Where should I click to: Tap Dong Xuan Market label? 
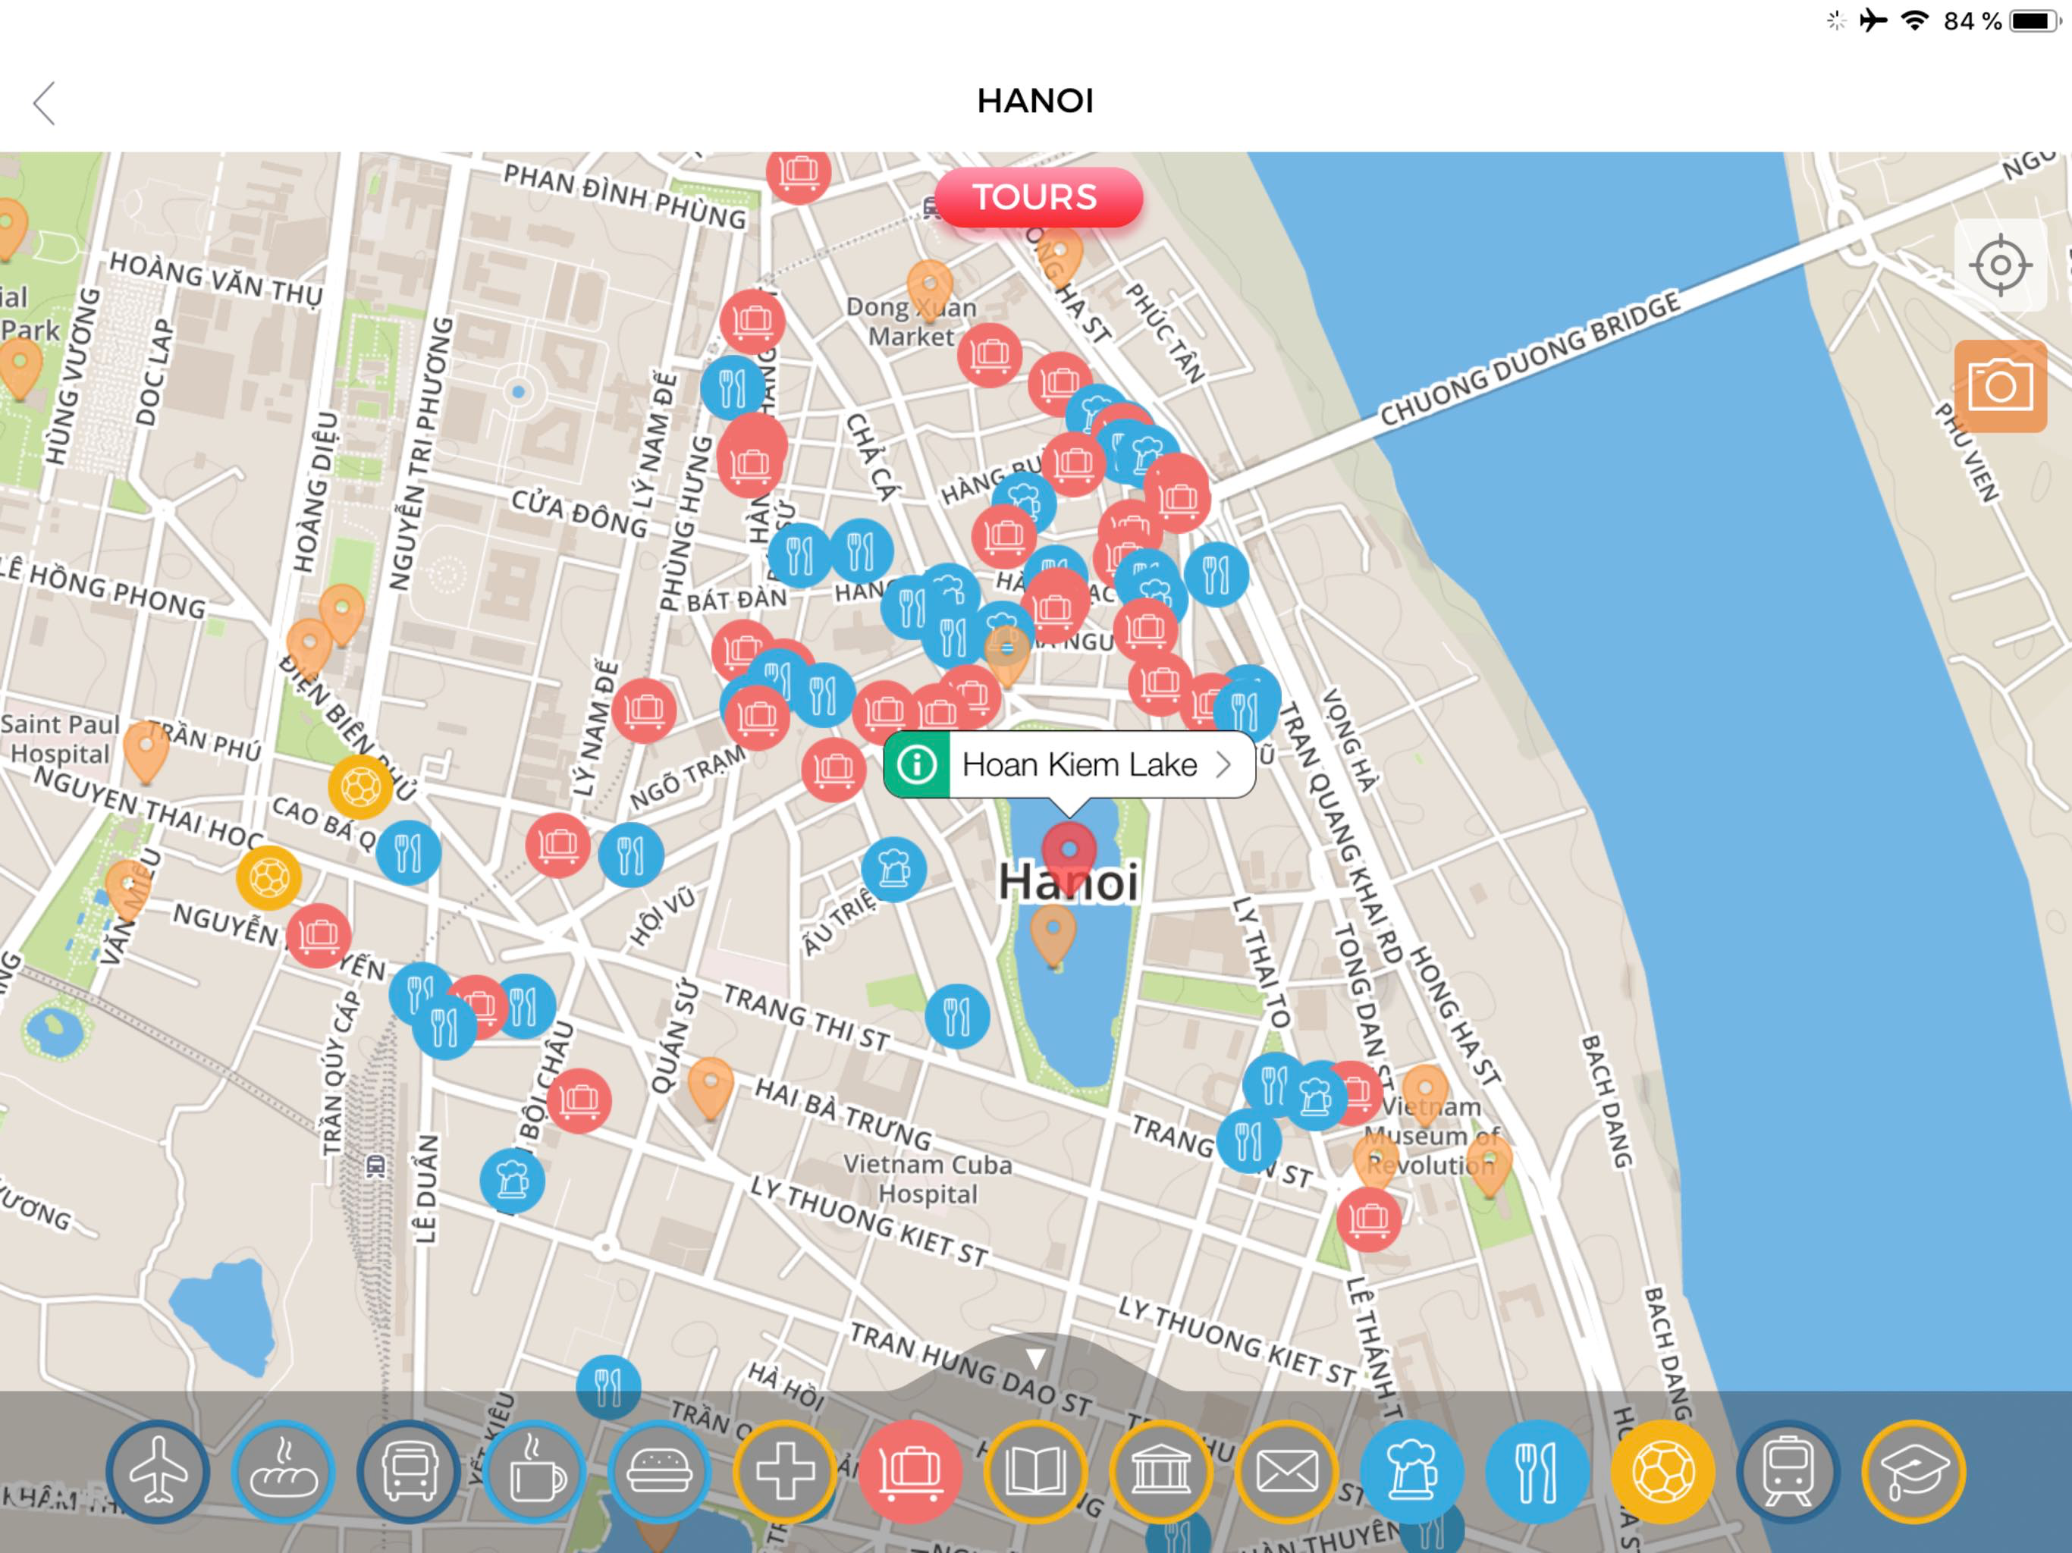910,322
